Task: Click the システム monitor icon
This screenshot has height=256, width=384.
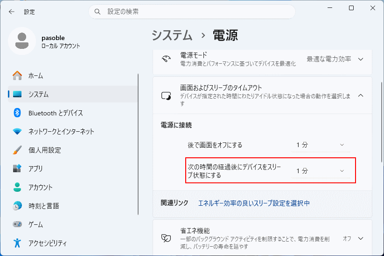Action: coord(17,94)
